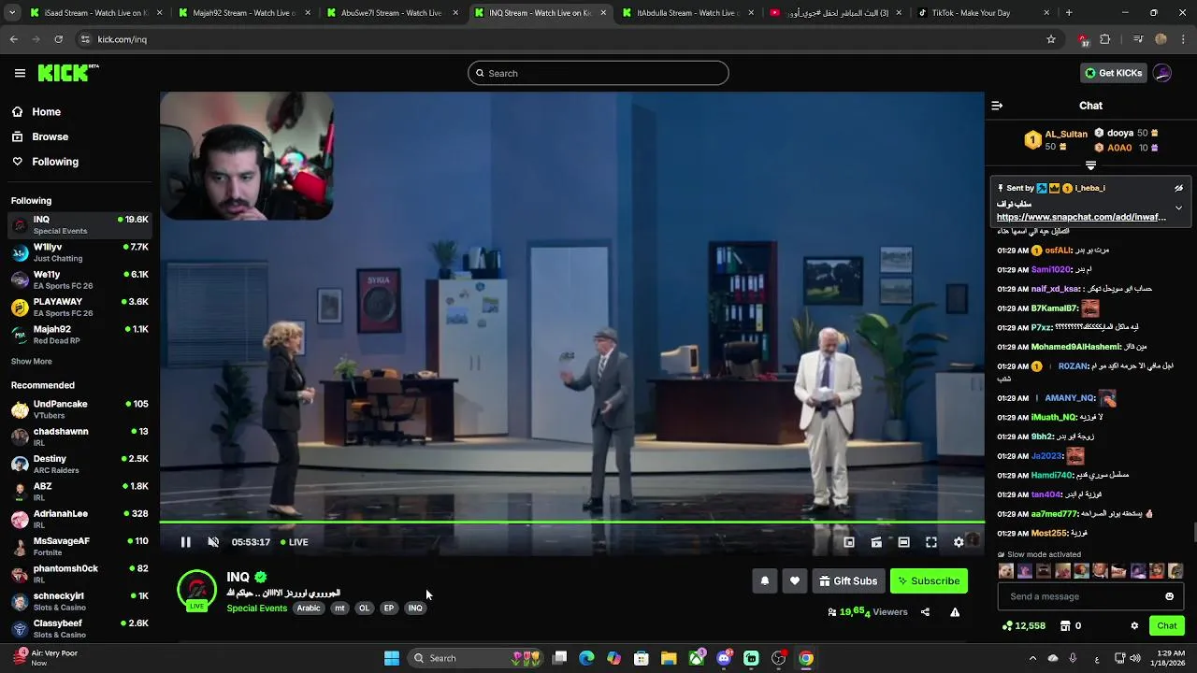Bookmark this page with star icon
1197x673 pixels.
tap(1051, 39)
